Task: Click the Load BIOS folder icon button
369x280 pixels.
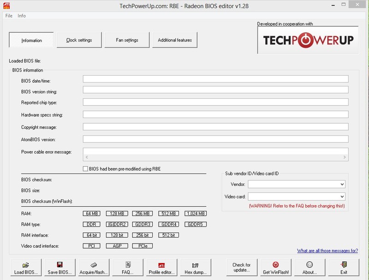Action: (x=26, y=268)
